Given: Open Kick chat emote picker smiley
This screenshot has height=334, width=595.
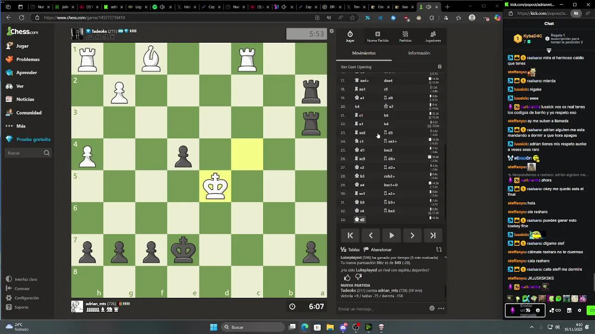Looking at the screenshot, I should pos(538,310).
